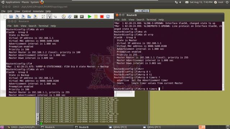Click the Save topology icon in GNS3
This screenshot has height=129, width=230.
(x=17, y=16)
